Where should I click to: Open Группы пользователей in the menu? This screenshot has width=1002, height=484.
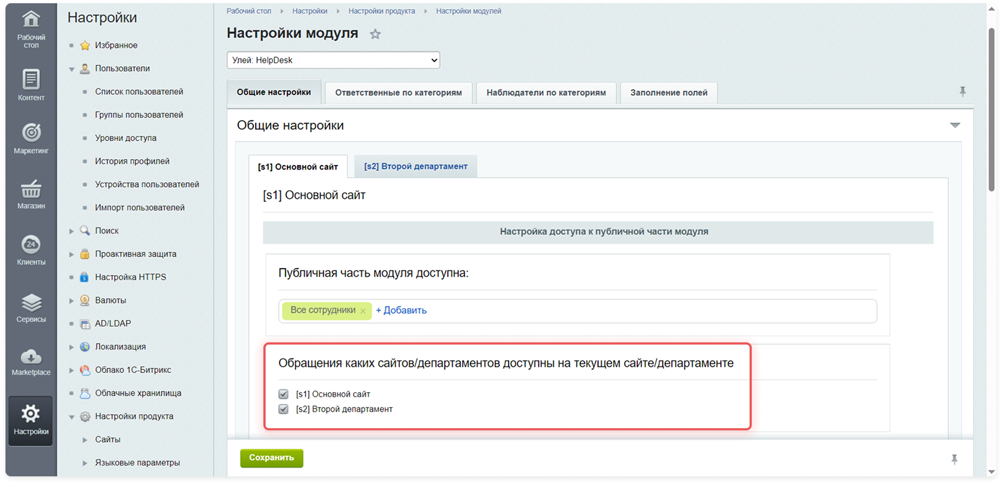[x=139, y=115]
